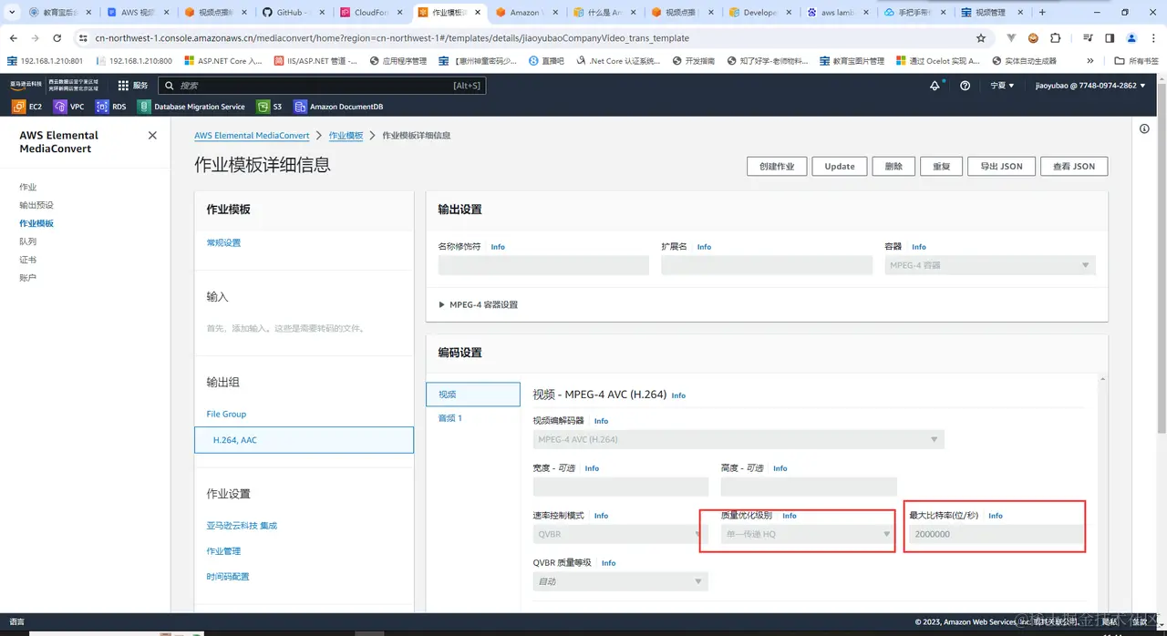This screenshot has width=1167, height=636.
Task: Bookmark this page with the star icon
Action: point(981,38)
